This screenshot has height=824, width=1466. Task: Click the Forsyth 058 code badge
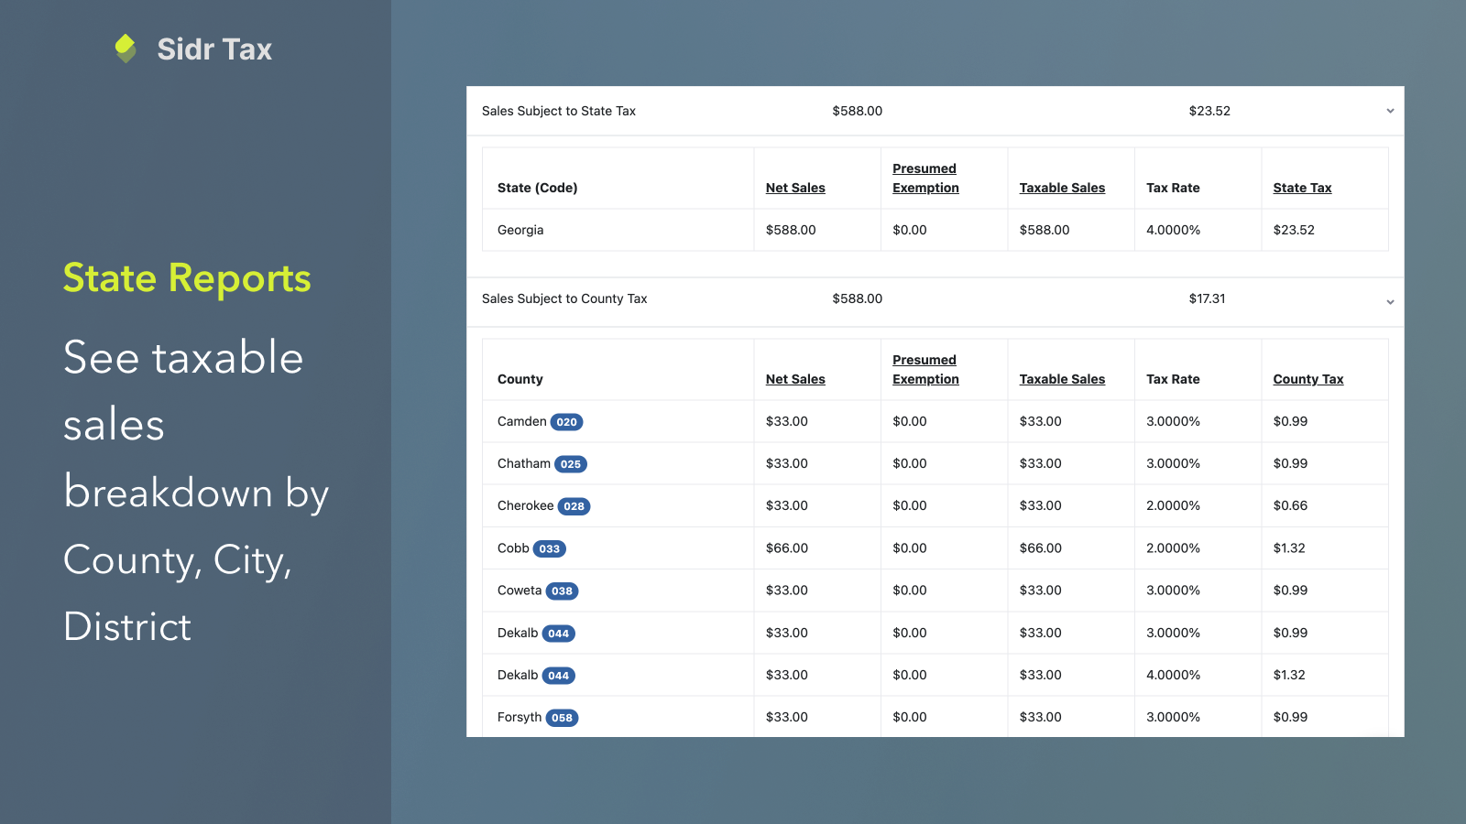coord(563,718)
